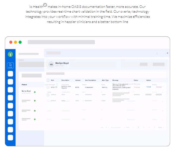Image resolution: width=175 pixels, height=149 pixels.
Task: Click the Marilyn Boyd name beside the MB avatar
Action: click(62, 63)
